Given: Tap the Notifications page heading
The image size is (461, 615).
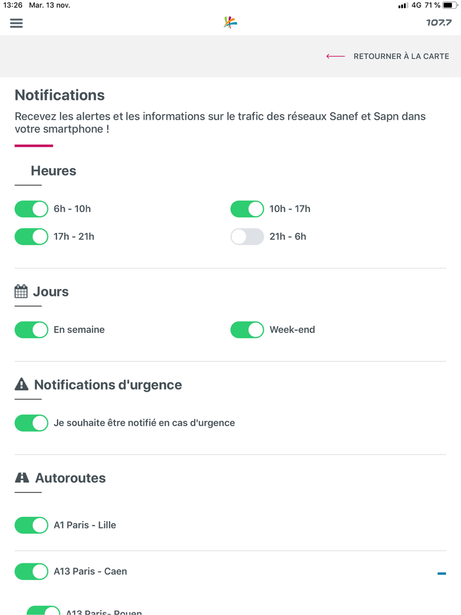Looking at the screenshot, I should coord(60,95).
